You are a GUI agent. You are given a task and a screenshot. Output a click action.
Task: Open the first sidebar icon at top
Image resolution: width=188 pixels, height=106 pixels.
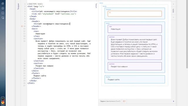(x=3, y=4)
